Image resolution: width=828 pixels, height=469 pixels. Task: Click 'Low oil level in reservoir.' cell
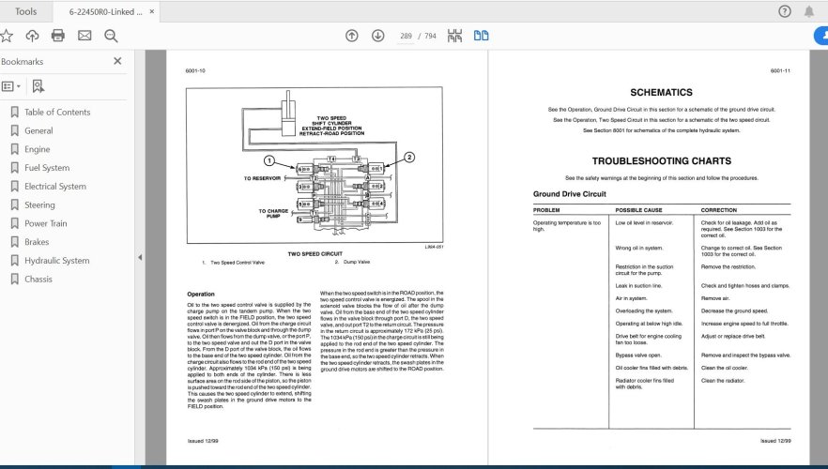point(644,223)
